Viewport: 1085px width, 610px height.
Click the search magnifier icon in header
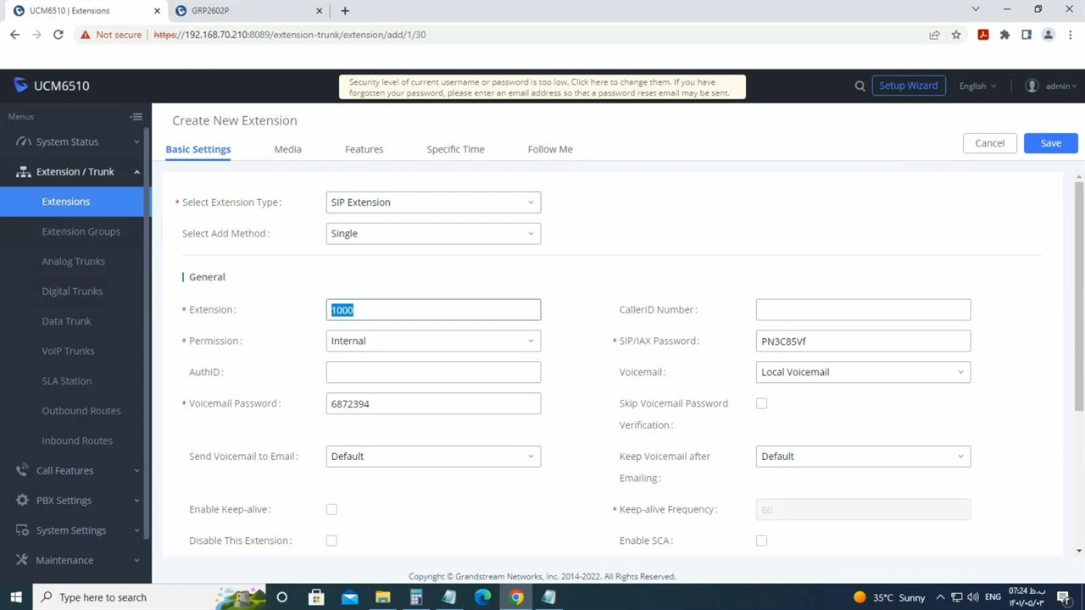point(860,86)
